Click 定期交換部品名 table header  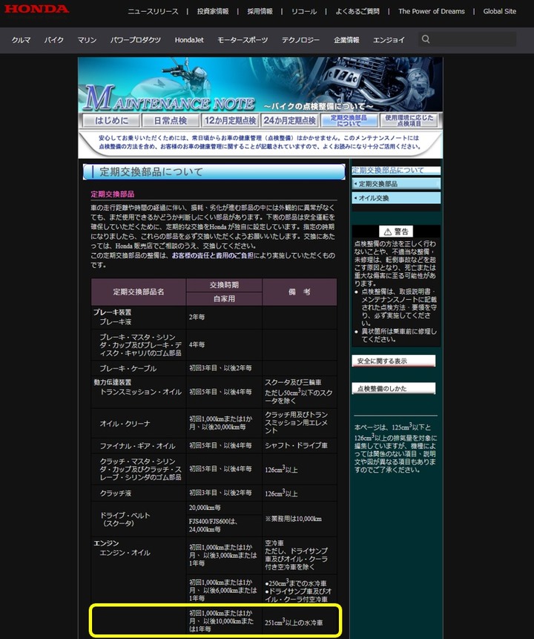click(139, 292)
